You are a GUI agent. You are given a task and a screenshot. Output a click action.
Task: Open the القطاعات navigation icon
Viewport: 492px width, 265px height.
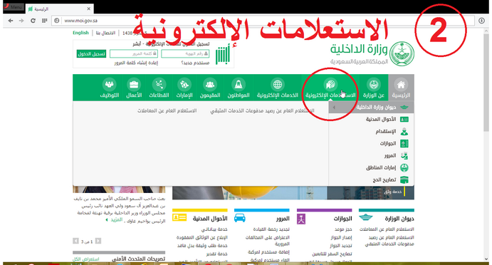[159, 85]
